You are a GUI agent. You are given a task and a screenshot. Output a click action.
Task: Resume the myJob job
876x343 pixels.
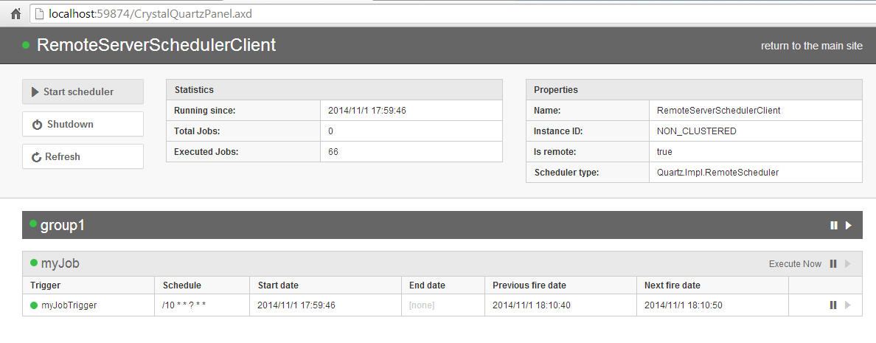click(847, 264)
